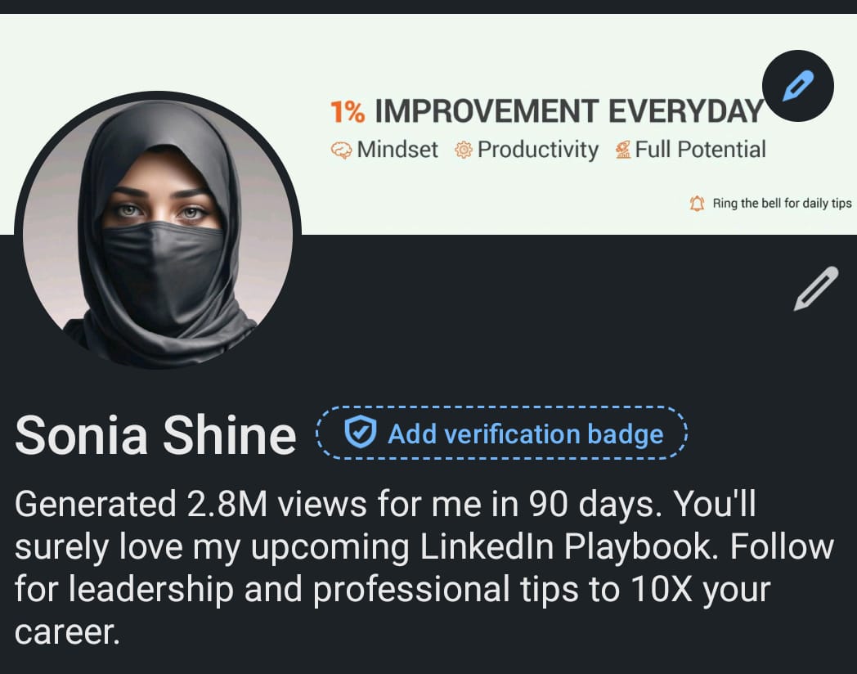Click the gray pencil edit profile icon
Viewport: 857px width, 674px height.
pos(816,288)
